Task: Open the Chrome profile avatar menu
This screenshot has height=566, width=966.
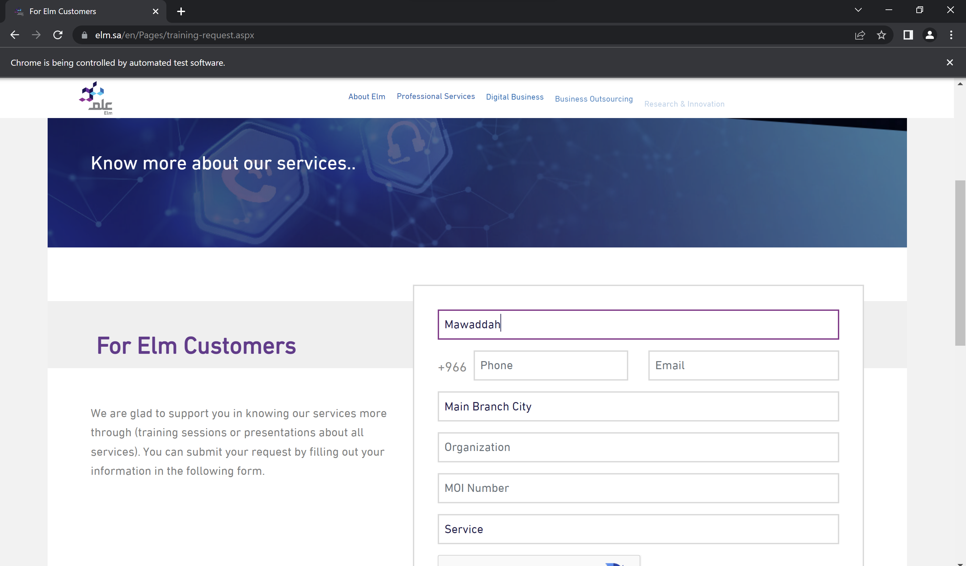Action: [x=930, y=35]
